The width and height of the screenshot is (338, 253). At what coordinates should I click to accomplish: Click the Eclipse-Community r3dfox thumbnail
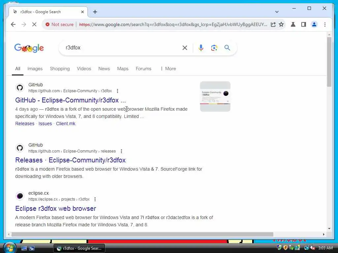click(215, 97)
